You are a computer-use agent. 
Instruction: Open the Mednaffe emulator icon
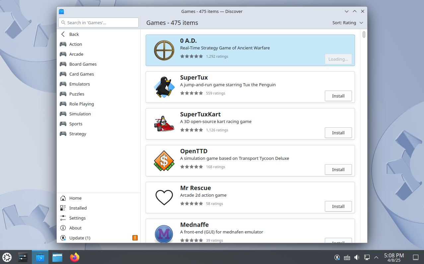164,234
